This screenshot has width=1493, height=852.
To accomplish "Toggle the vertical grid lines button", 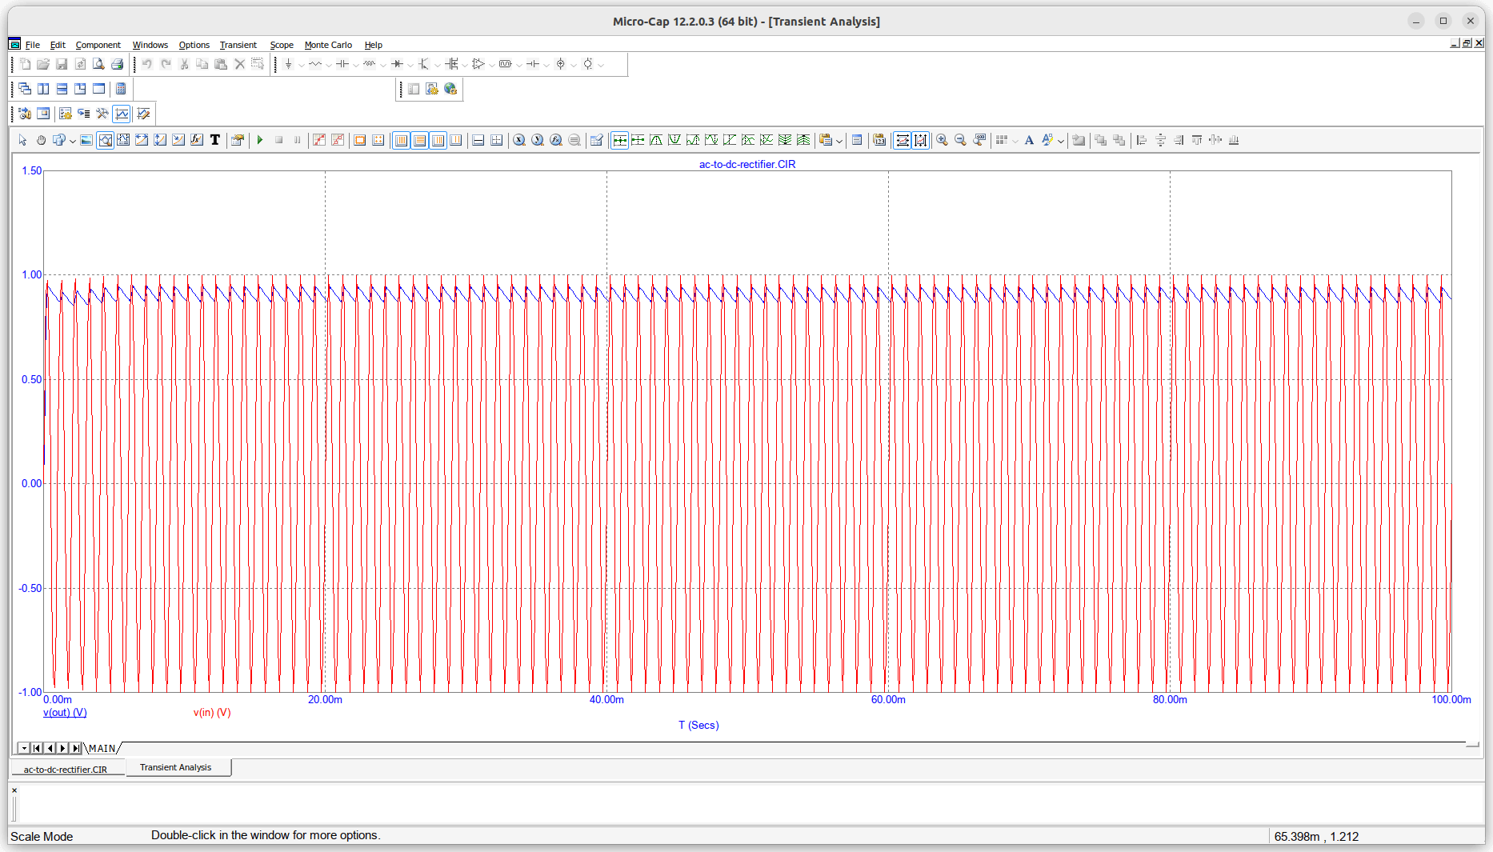I will point(401,140).
